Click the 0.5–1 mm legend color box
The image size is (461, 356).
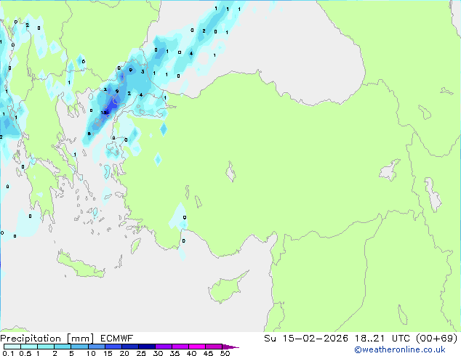29,347
